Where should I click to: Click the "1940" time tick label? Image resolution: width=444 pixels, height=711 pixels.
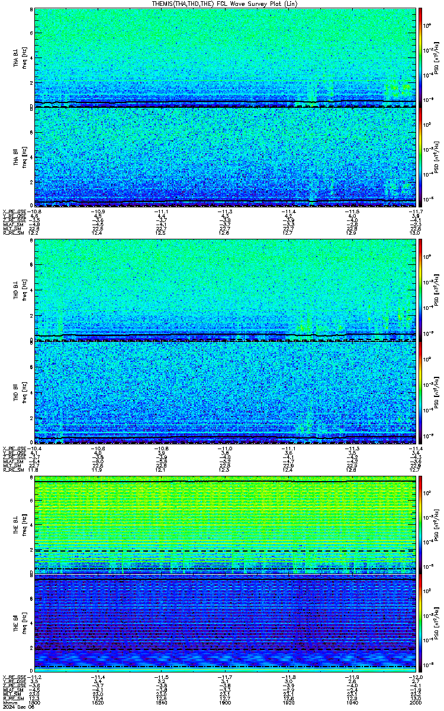click(x=352, y=702)
